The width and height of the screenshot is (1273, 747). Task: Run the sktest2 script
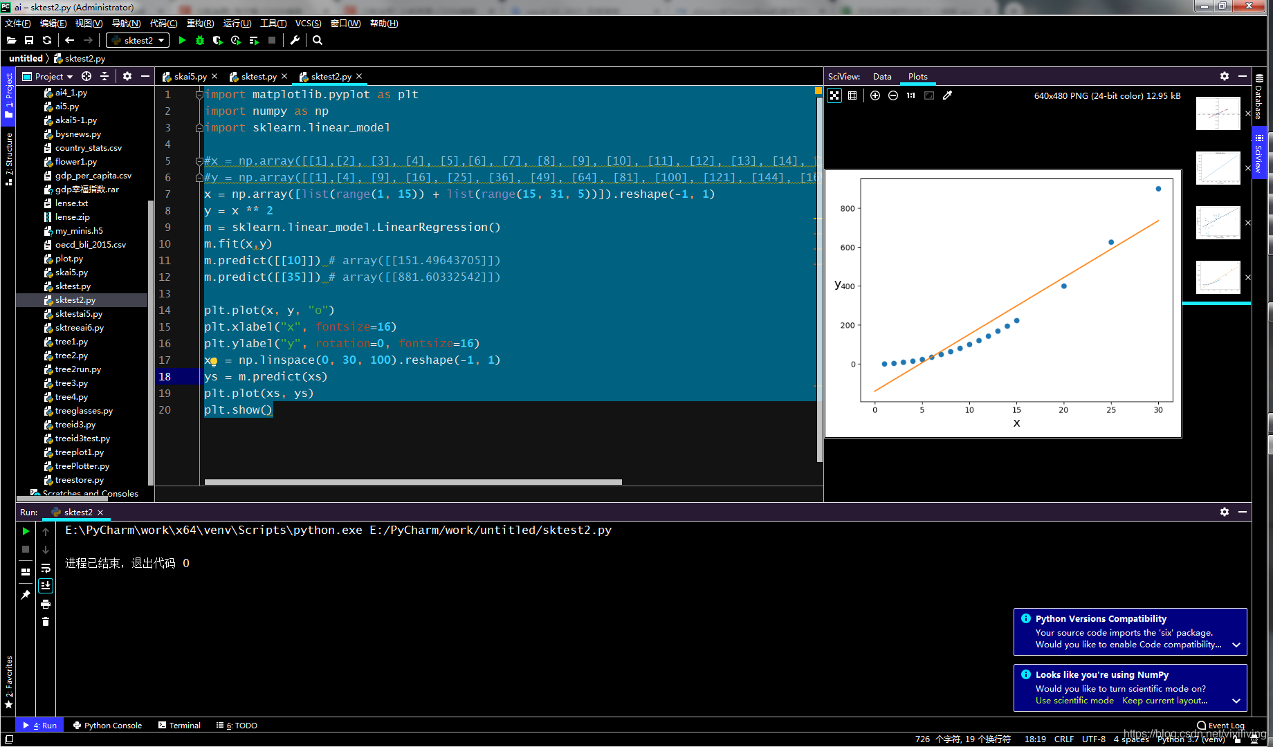click(x=182, y=40)
